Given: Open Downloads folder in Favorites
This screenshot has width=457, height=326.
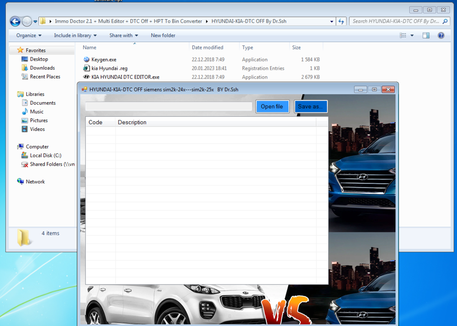Looking at the screenshot, I should (42, 68).
